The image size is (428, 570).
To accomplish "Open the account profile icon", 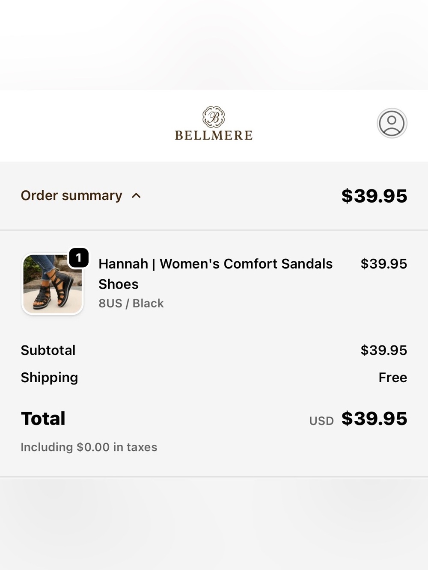I will (392, 123).
